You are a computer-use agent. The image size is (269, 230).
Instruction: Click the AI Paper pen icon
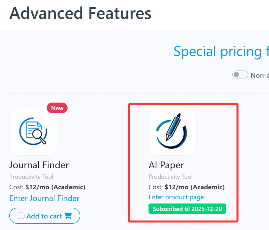[x=172, y=131]
